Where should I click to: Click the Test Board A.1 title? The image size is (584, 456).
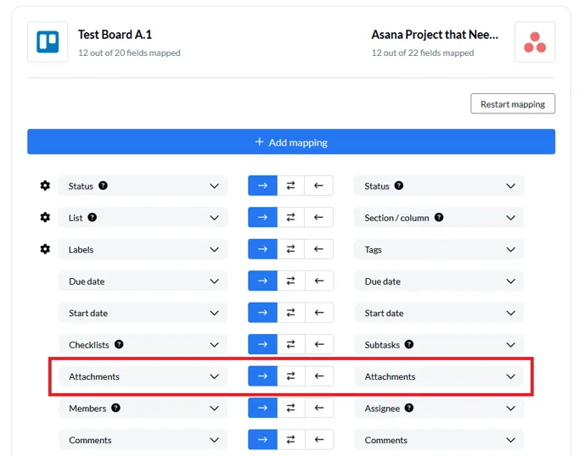tap(115, 35)
